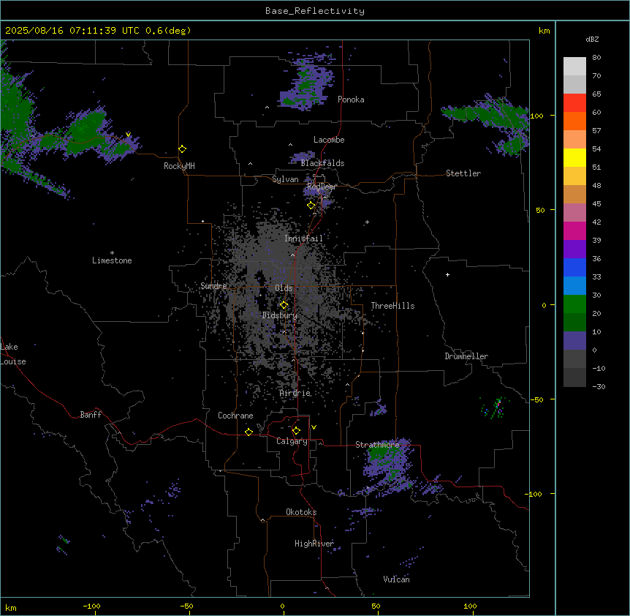The width and height of the screenshot is (630, 616).
Task: Select the magenta 42-39 dBZ legend swatch
Action: pyautogui.click(x=574, y=230)
